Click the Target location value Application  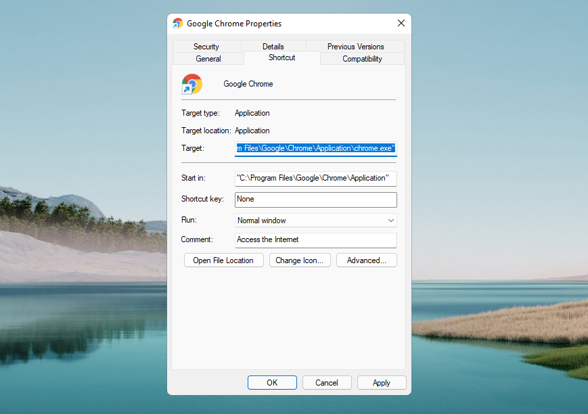pyautogui.click(x=252, y=131)
